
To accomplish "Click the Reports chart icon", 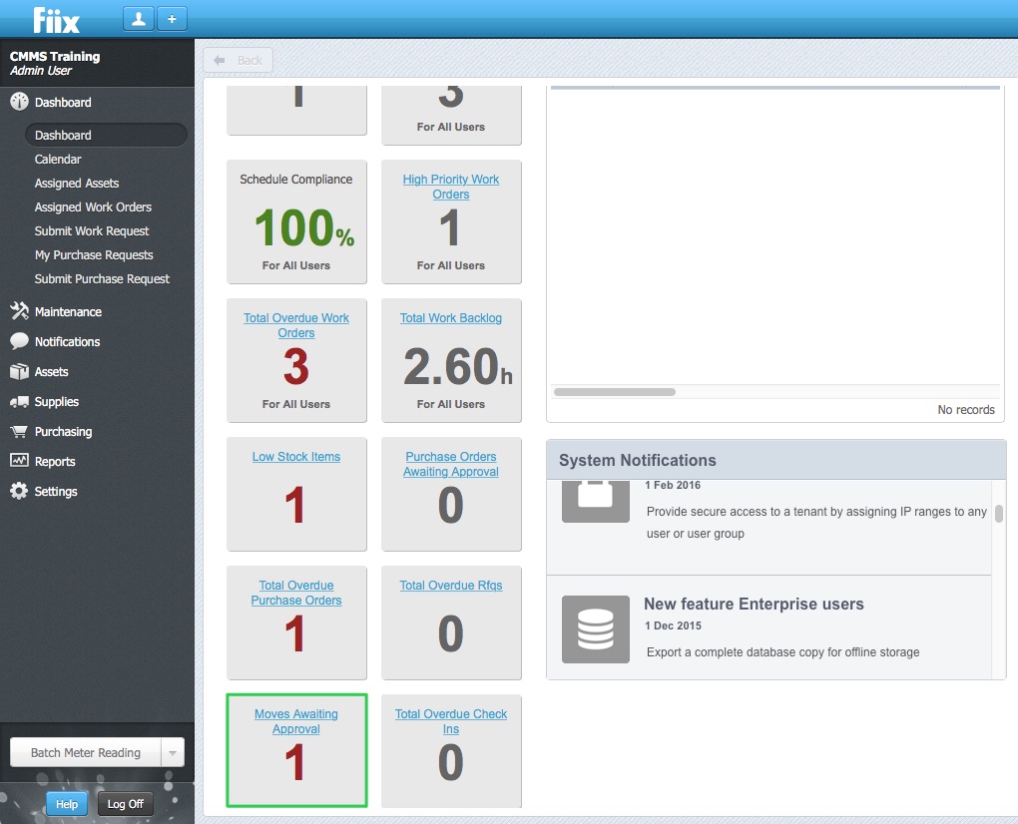I will click(19, 462).
